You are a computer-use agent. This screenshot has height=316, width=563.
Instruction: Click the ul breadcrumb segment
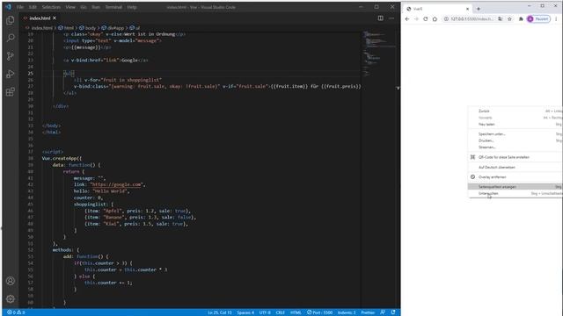click(x=135, y=27)
